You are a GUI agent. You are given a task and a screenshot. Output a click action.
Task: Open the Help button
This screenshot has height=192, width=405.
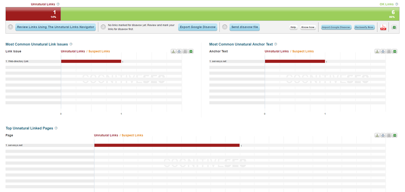(x=293, y=27)
